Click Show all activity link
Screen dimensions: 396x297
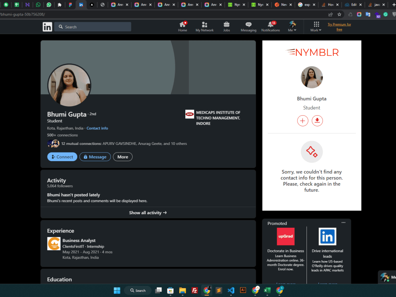click(x=148, y=213)
